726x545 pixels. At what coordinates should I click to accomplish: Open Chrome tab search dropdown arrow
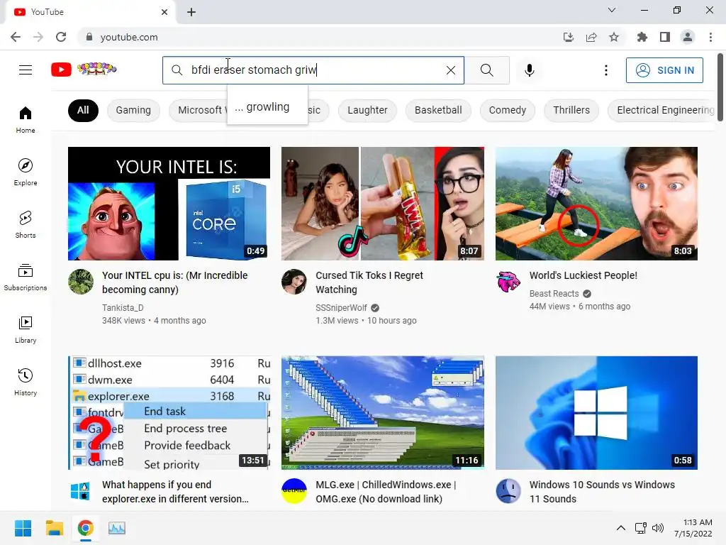[612, 10]
